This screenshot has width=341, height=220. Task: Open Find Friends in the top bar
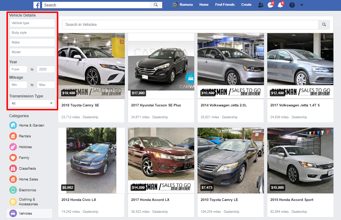pyautogui.click(x=225, y=5)
